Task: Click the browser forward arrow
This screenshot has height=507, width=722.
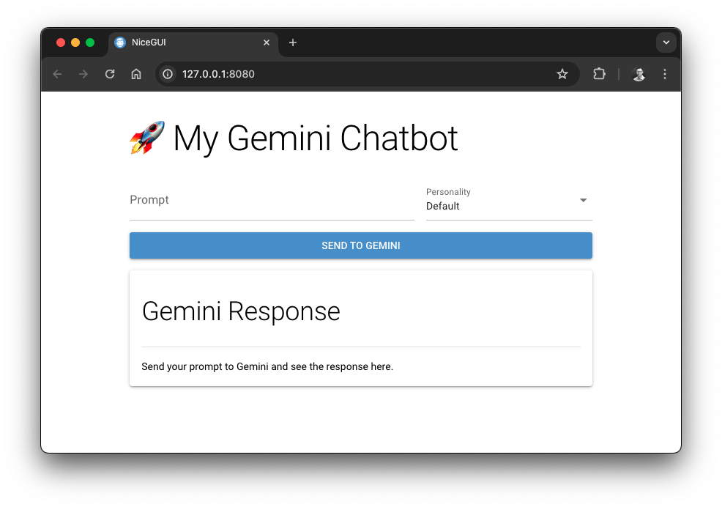Action: click(x=83, y=74)
